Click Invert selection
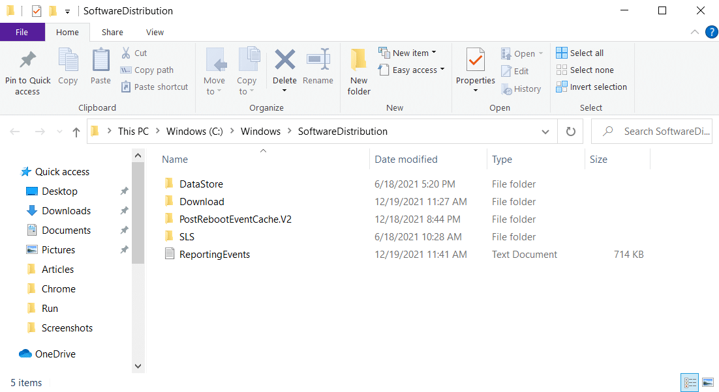719x392 pixels. (x=592, y=87)
